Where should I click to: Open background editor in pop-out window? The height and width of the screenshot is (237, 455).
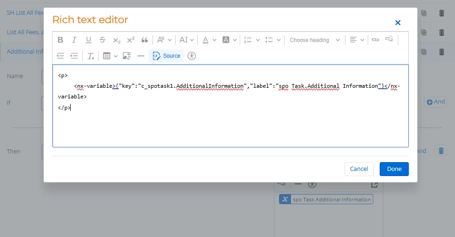375,184
